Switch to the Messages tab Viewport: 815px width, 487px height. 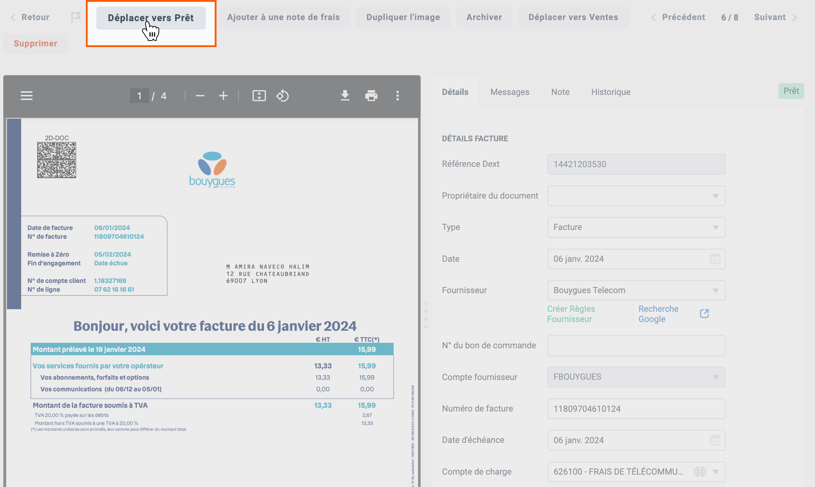pos(510,92)
